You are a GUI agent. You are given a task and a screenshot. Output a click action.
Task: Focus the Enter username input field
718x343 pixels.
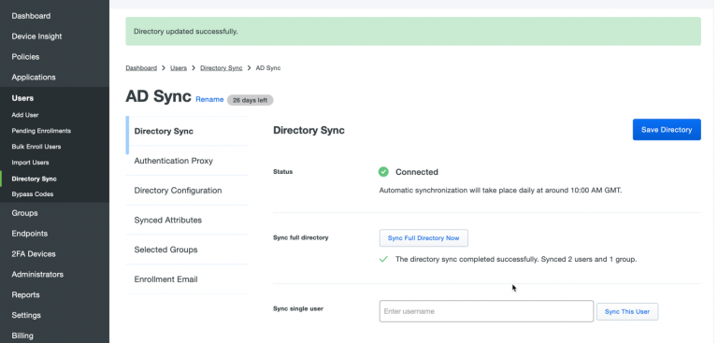pyautogui.click(x=486, y=311)
